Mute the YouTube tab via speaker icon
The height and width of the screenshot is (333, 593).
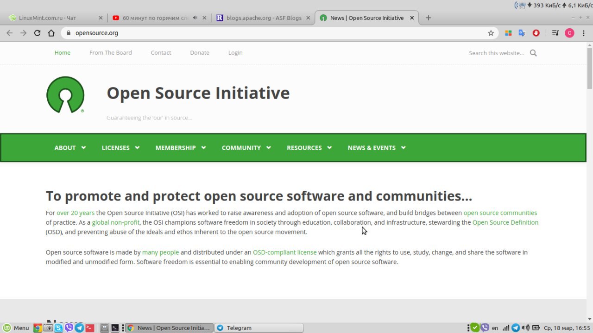pyautogui.click(x=195, y=18)
